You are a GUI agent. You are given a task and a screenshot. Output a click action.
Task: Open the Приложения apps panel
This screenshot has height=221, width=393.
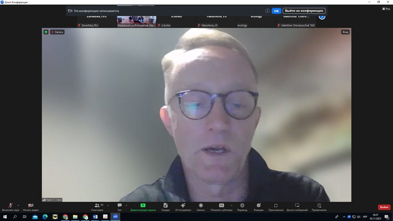click(x=276, y=206)
